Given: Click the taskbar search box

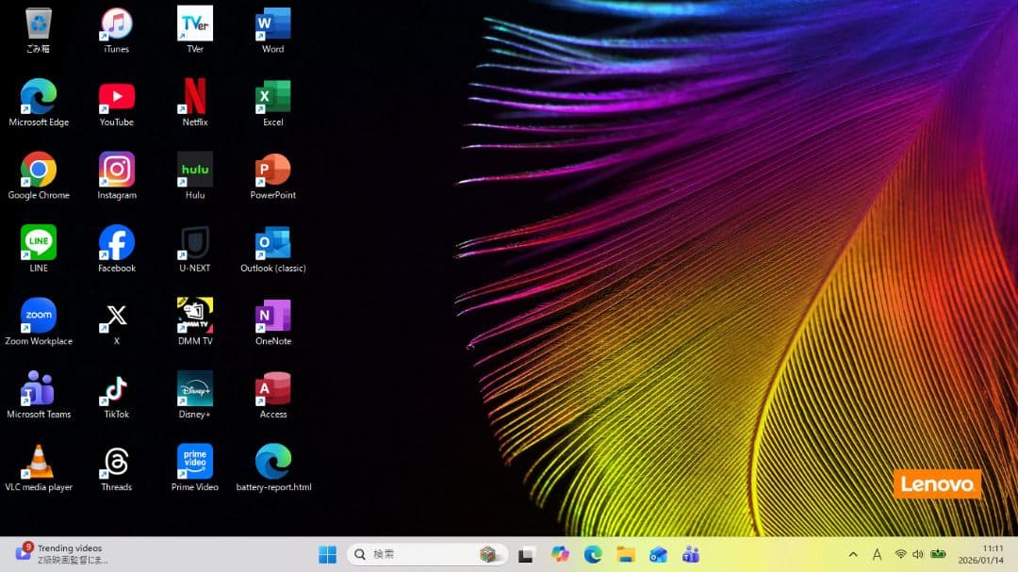Looking at the screenshot, I should tap(415, 554).
